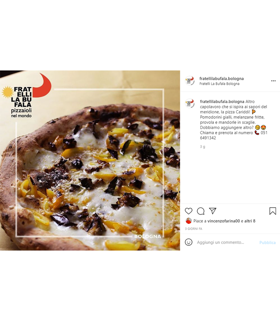This screenshot has height=321, width=280.
Task: Open comments via speech bubble icon
Action: coord(201,211)
